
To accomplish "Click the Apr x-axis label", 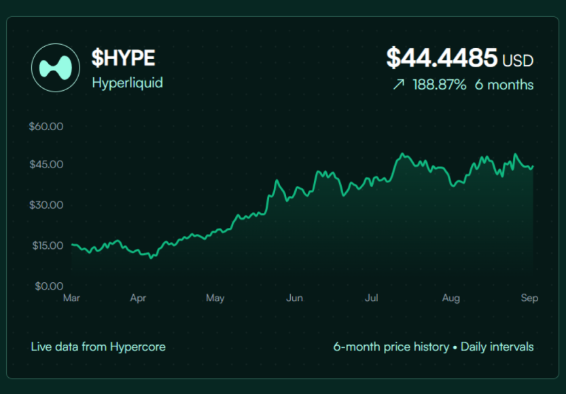I will coord(138,298).
